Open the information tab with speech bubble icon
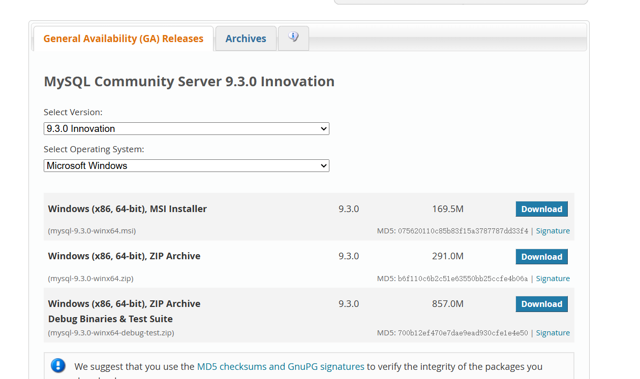 pos(293,38)
